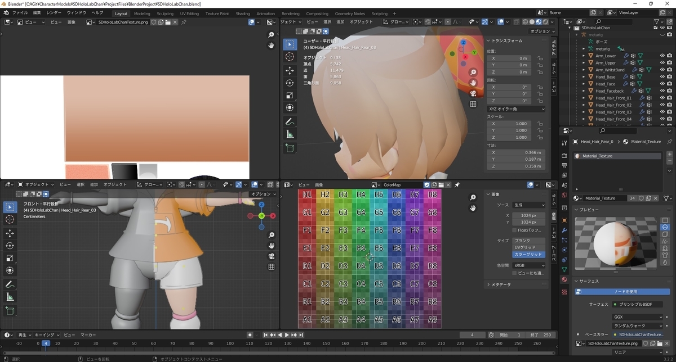Viewport: 676px width, 362px height.
Task: Select cube preview shape icon
Action: [665, 234]
